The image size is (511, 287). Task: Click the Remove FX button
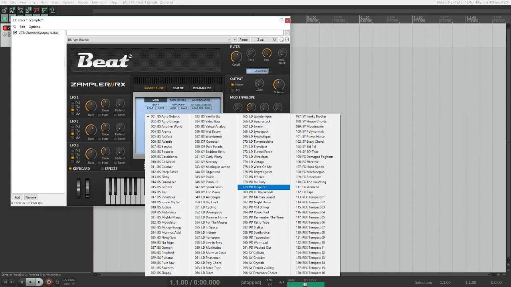click(x=31, y=197)
